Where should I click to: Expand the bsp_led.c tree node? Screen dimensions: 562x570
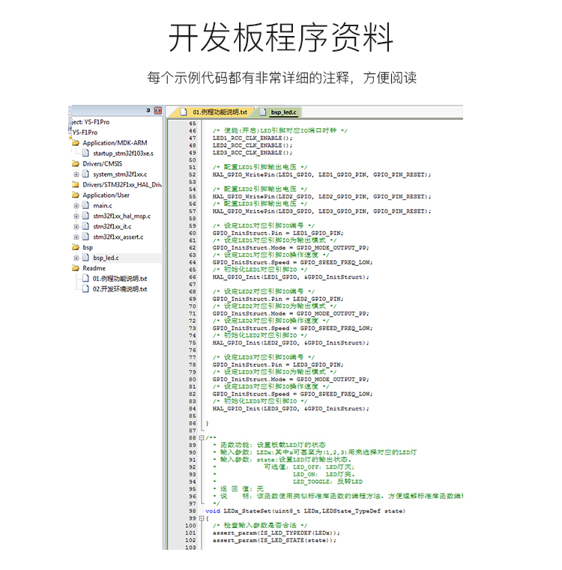pos(76,258)
